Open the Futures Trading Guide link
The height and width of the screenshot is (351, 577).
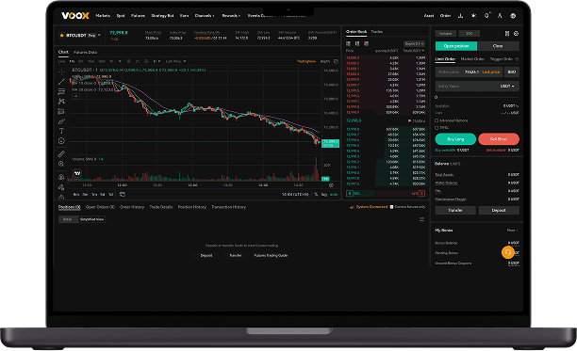tap(271, 256)
